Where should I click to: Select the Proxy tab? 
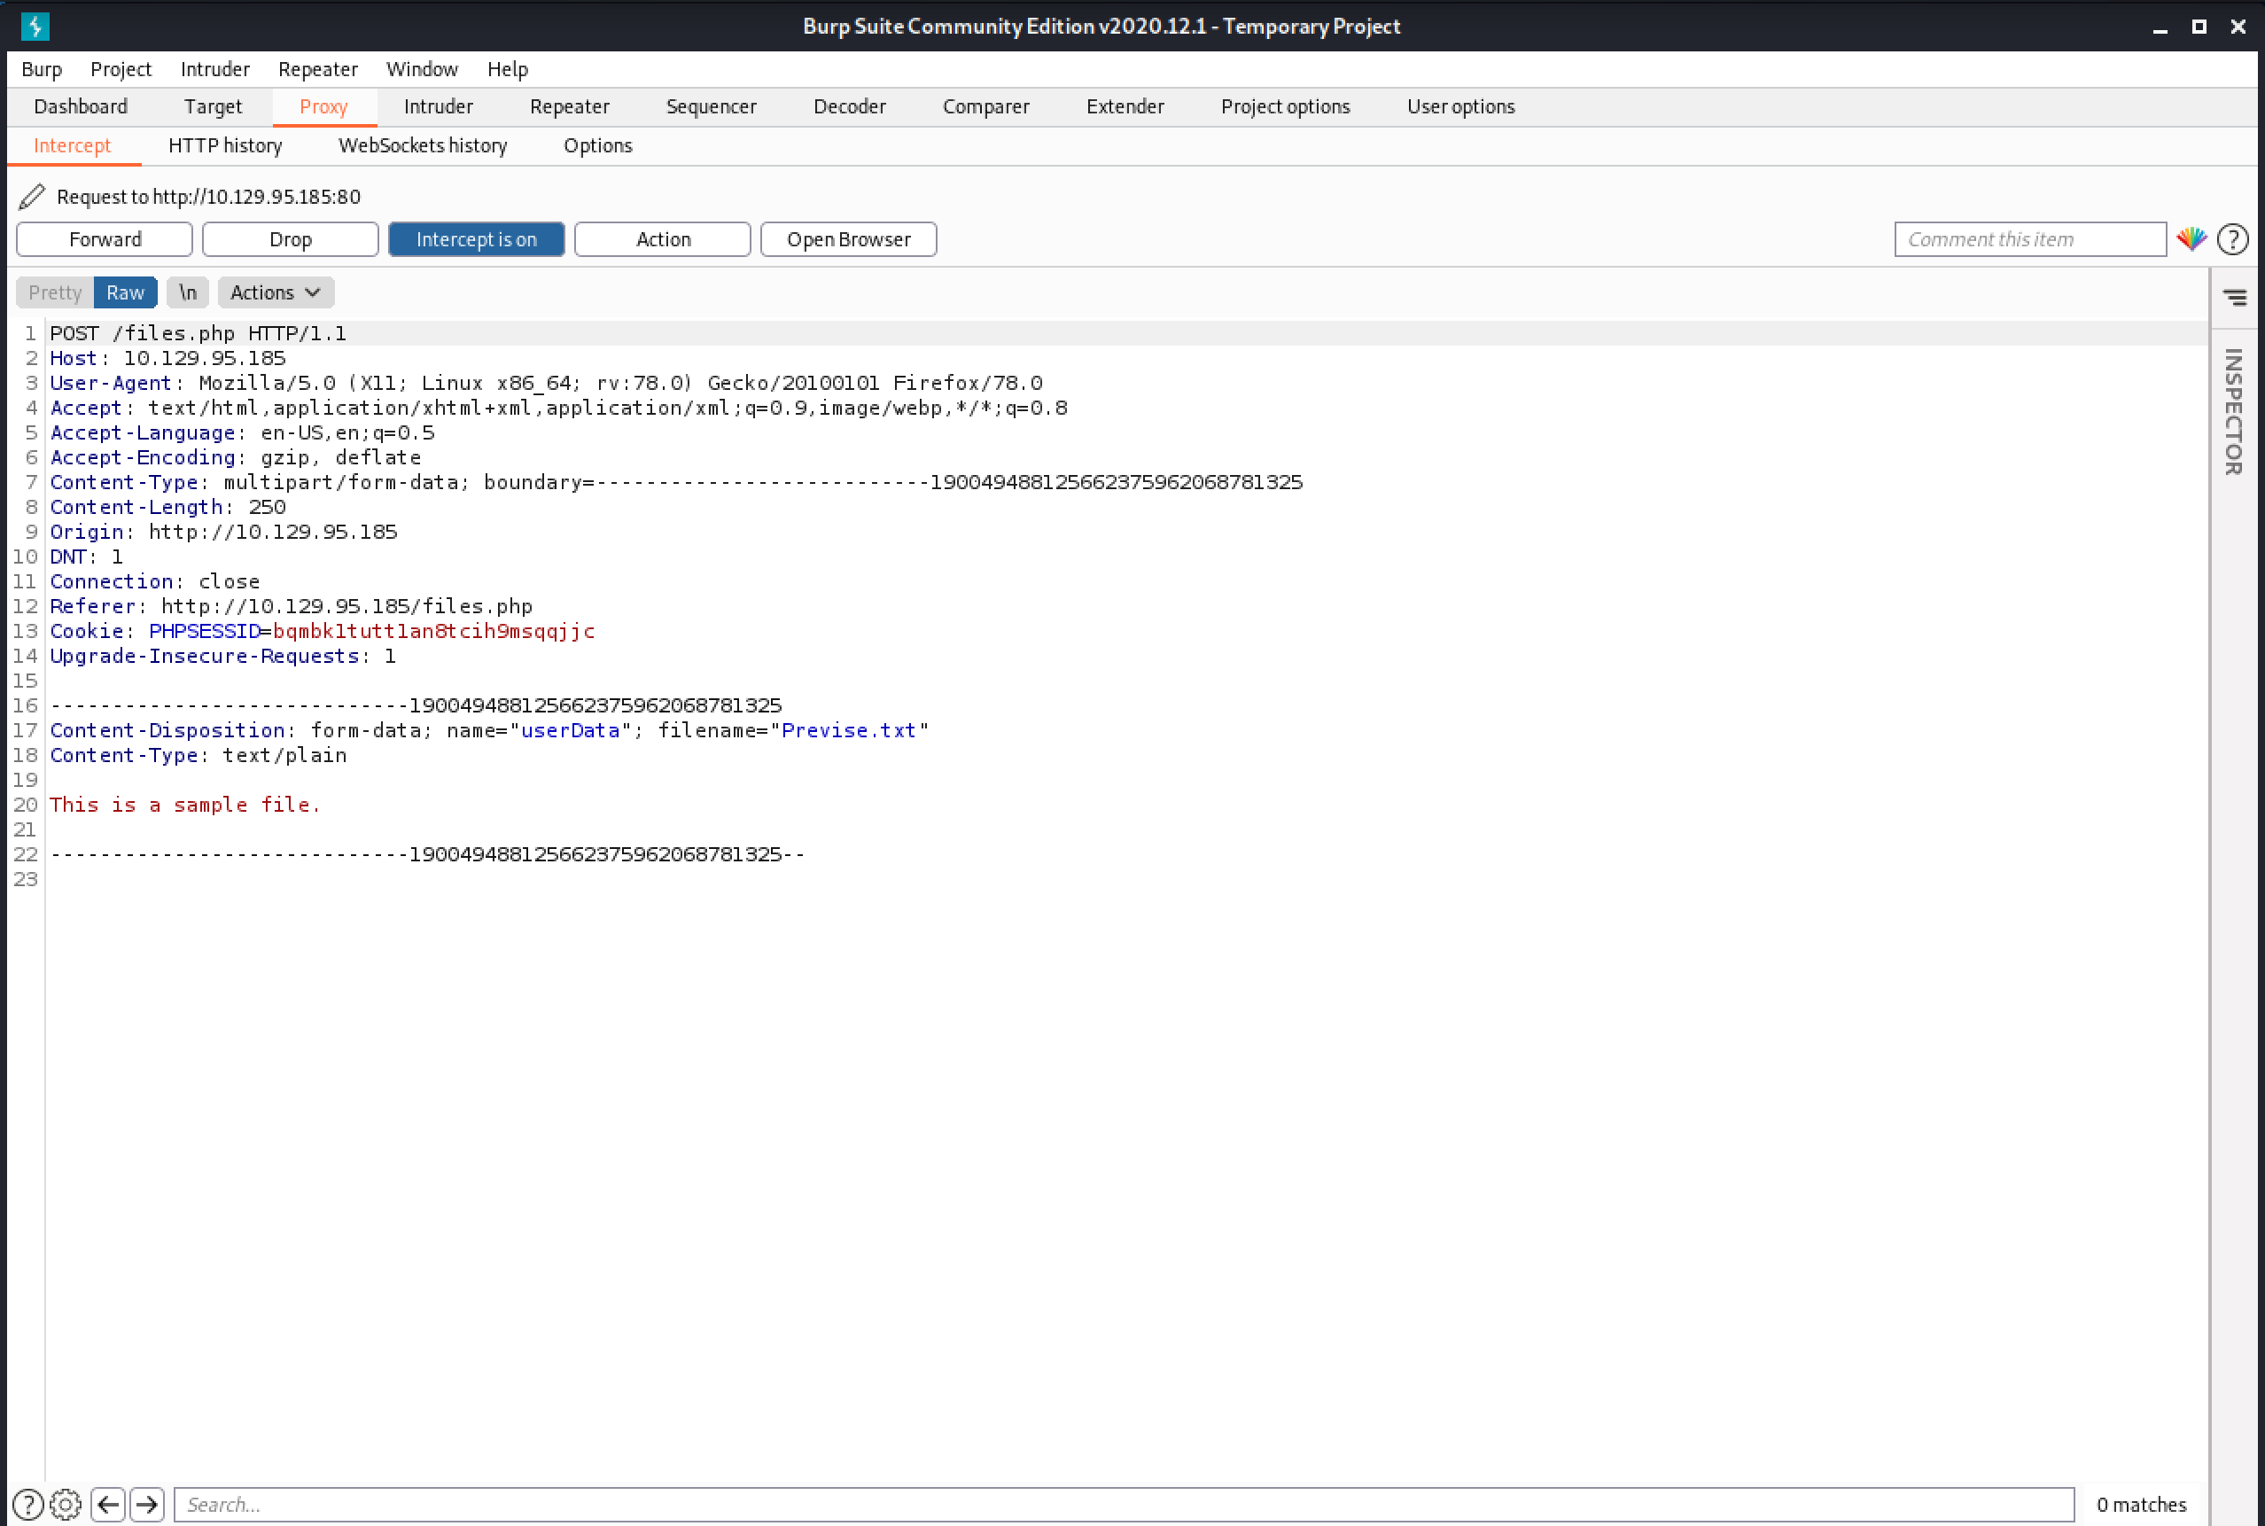tap(324, 106)
